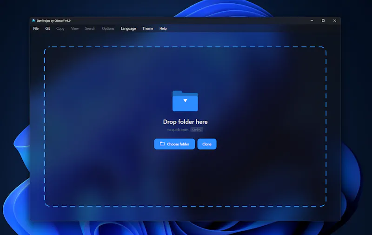The width and height of the screenshot is (372, 235).
Task: Open the Help menu
Action: tap(163, 28)
